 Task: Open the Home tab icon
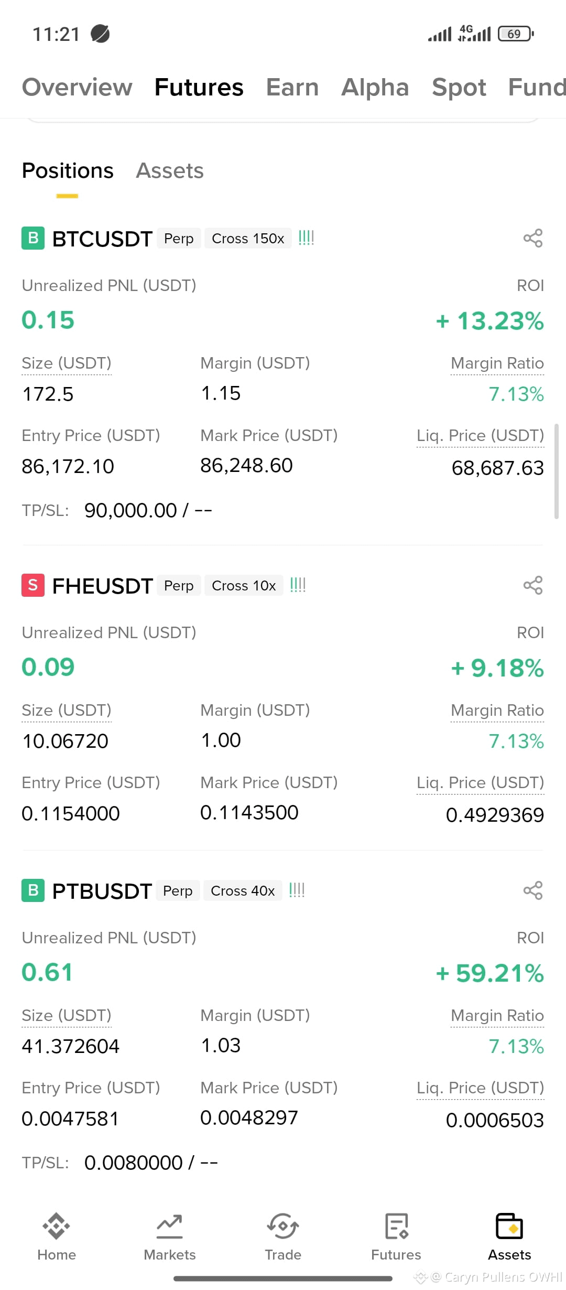[57, 1226]
